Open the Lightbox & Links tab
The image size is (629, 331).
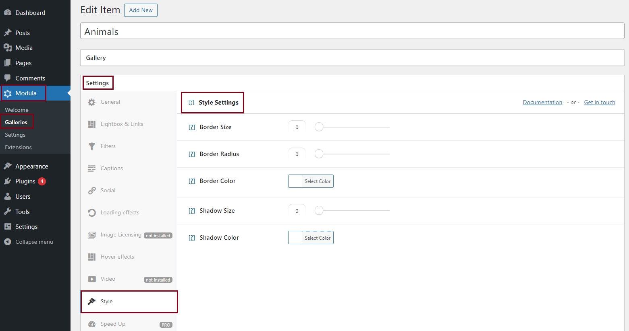122,124
